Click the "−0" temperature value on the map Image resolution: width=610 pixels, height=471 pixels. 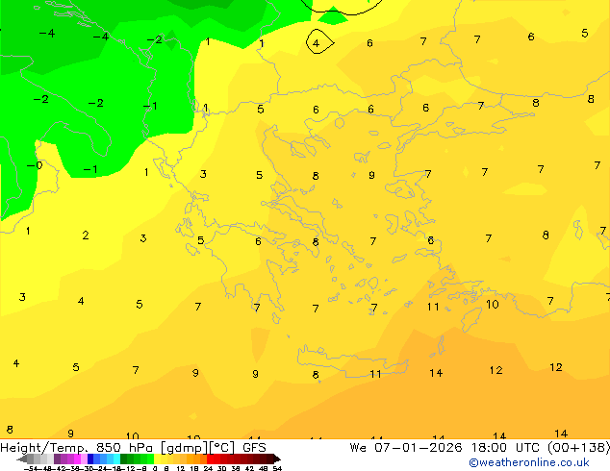pyautogui.click(x=35, y=165)
